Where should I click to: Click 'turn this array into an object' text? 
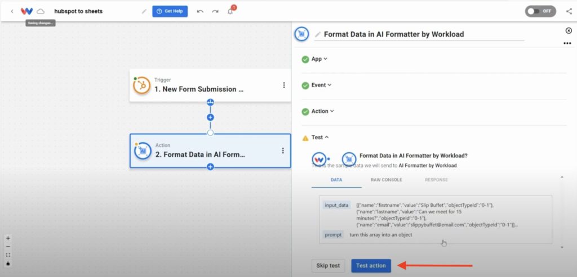380,235
